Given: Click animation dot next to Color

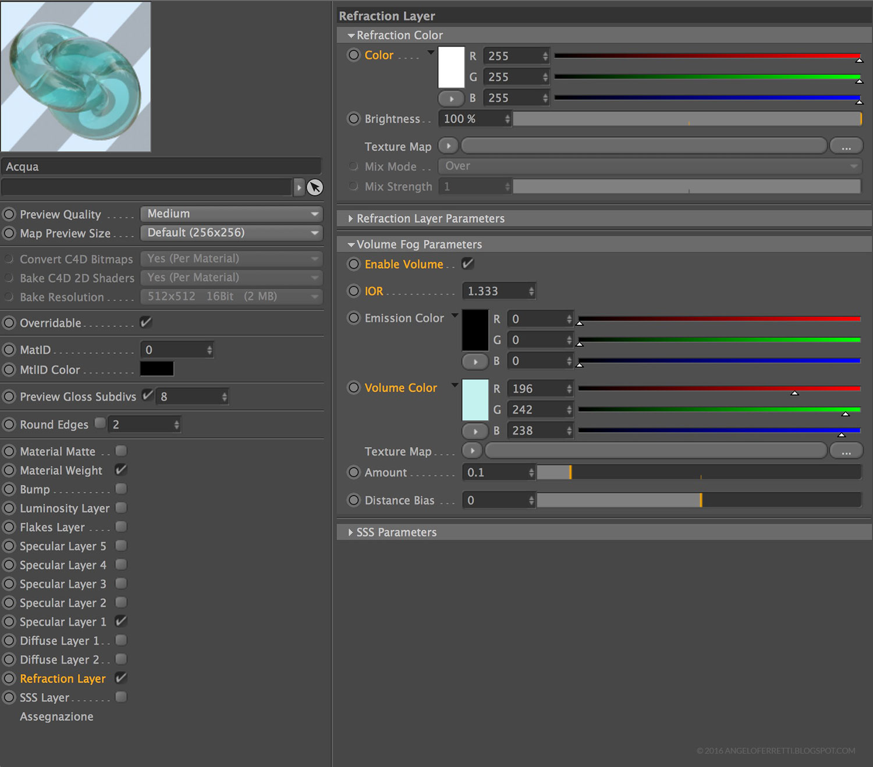Looking at the screenshot, I should [x=354, y=55].
